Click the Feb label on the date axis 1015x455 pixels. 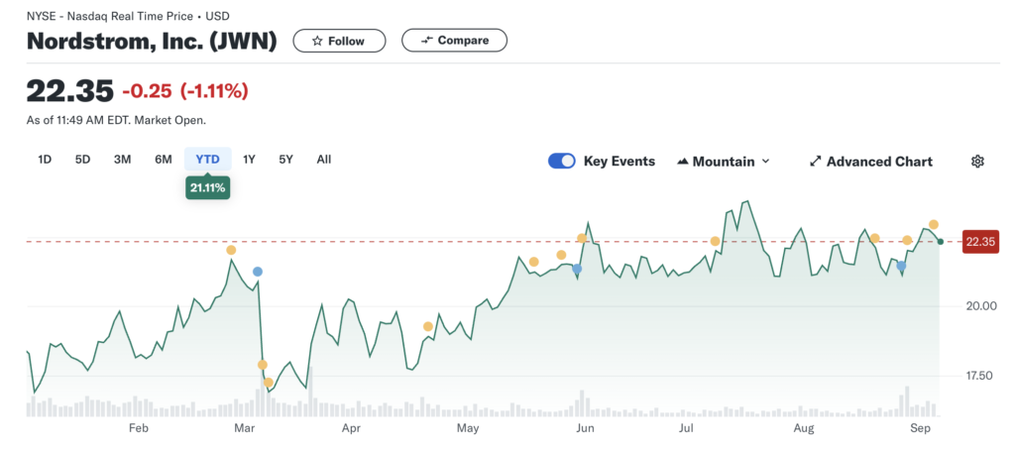139,428
